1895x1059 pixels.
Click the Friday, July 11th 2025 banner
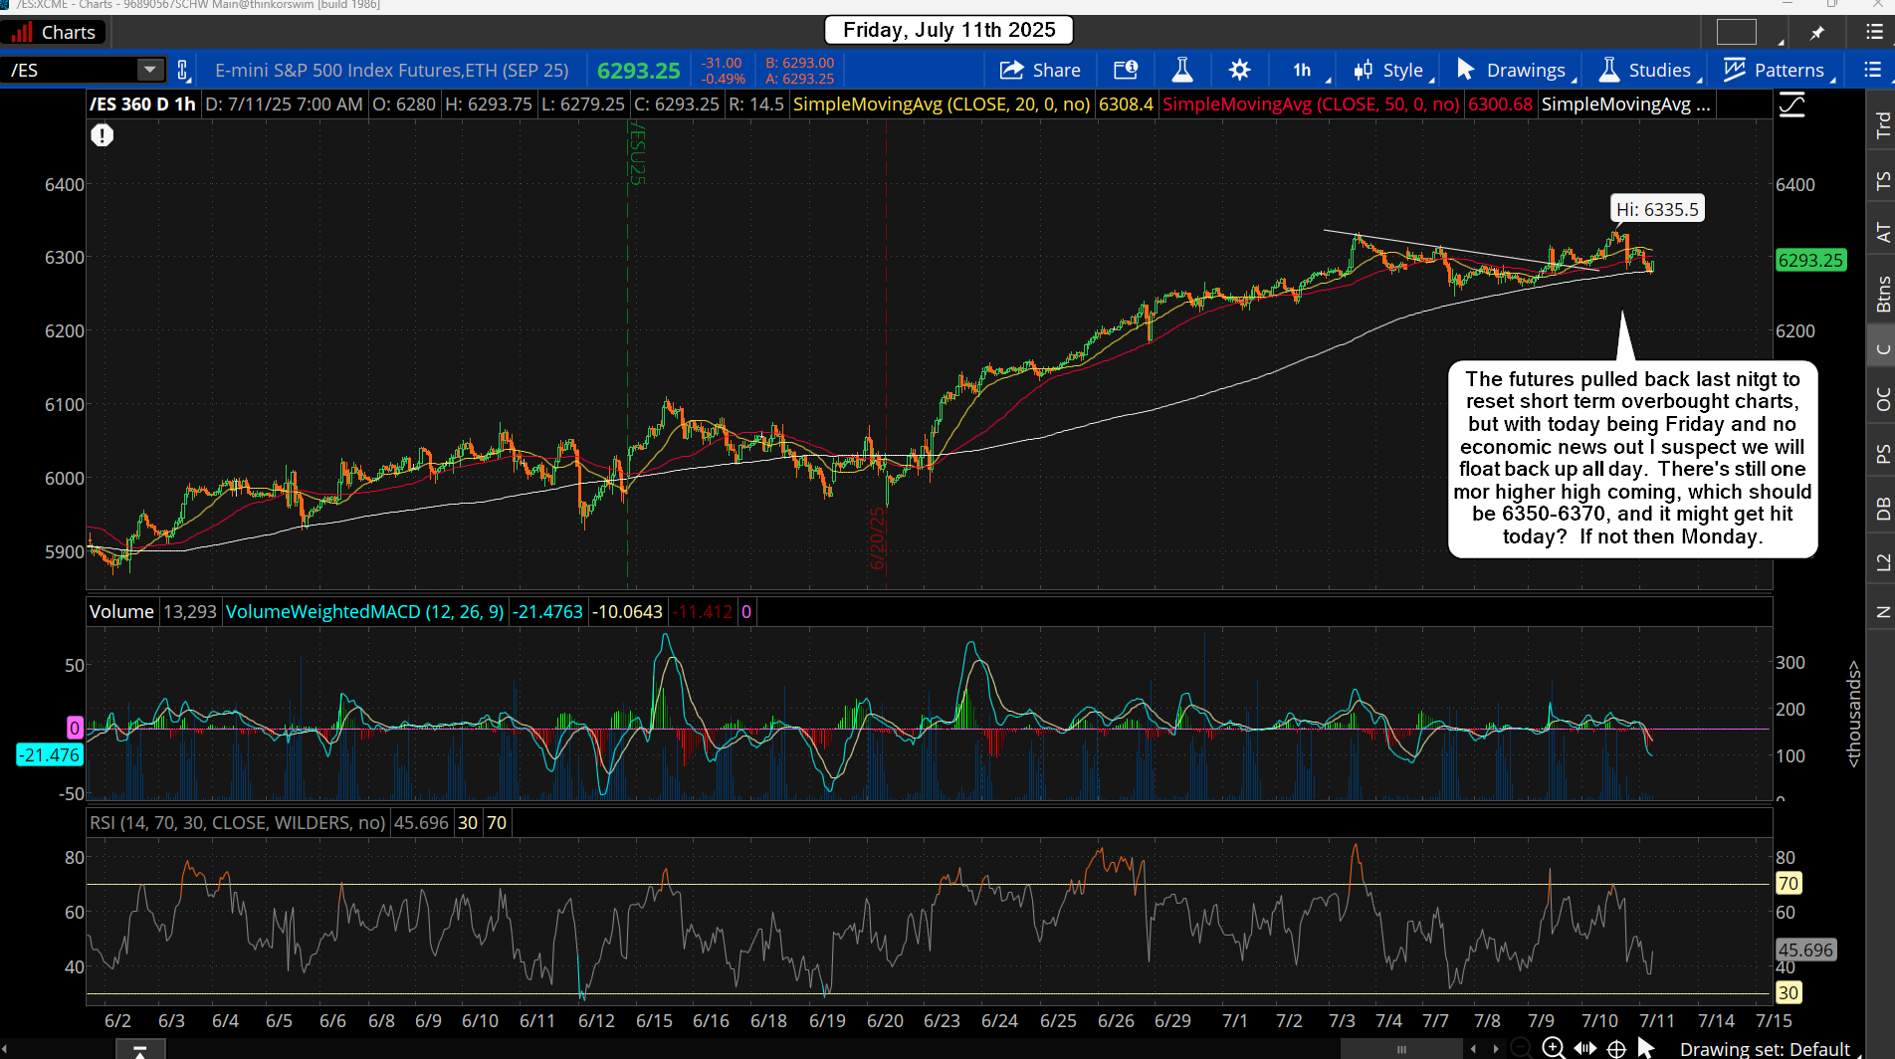pos(948,30)
